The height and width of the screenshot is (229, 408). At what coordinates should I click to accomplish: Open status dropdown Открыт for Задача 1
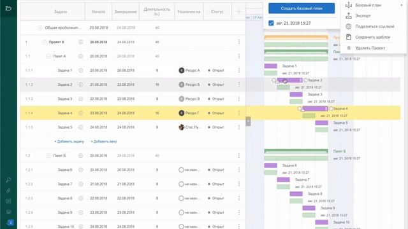216,71
